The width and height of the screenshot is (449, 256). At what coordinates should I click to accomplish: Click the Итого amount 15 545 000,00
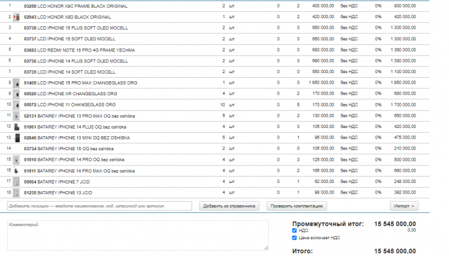click(395, 251)
